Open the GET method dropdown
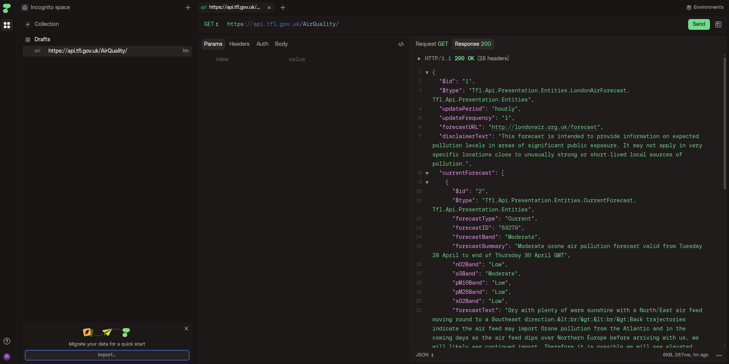729x364 pixels. tap(211, 24)
